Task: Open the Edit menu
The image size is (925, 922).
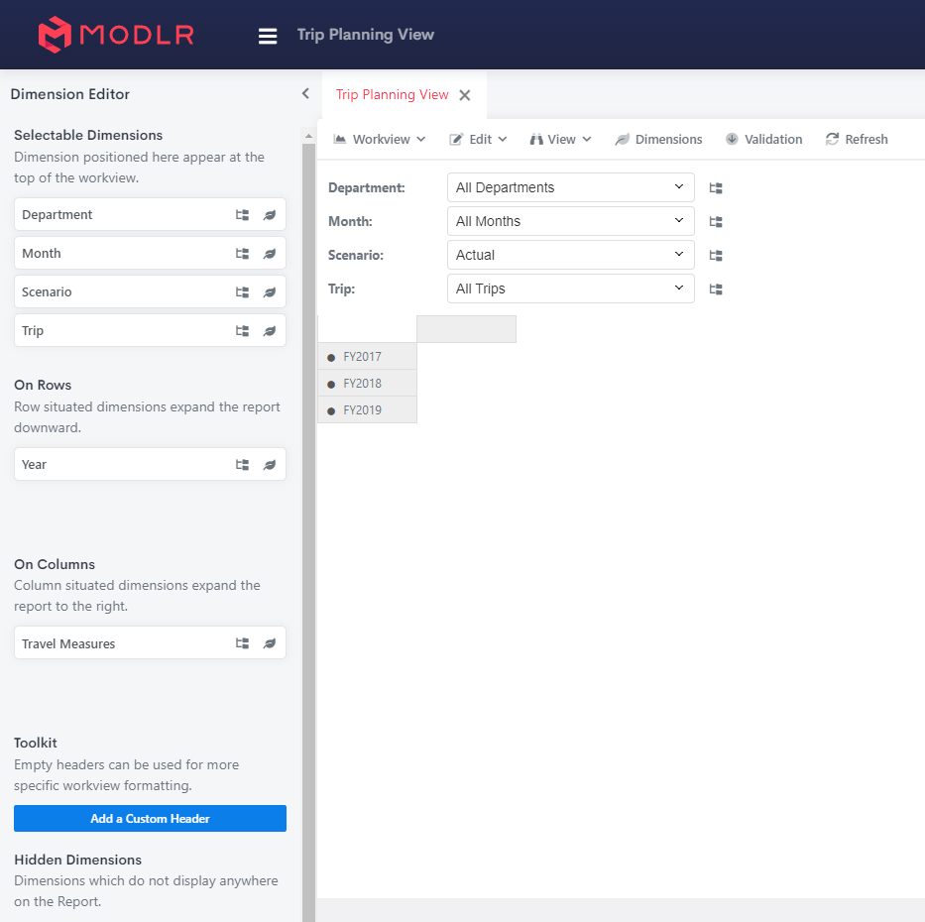Action: 479,140
